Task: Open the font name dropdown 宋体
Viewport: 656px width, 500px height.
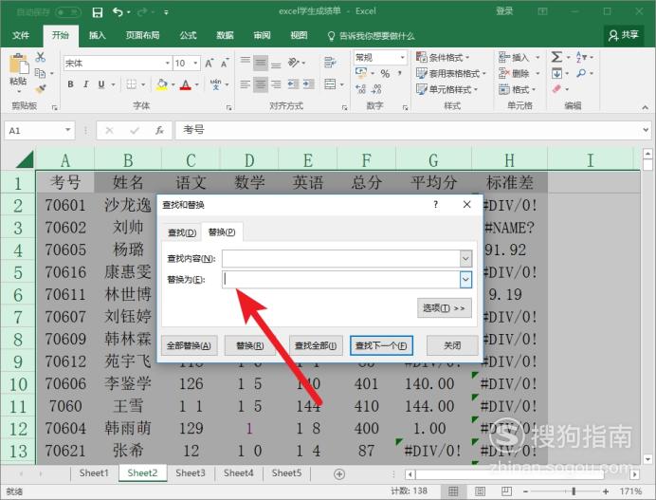Action: click(x=168, y=64)
